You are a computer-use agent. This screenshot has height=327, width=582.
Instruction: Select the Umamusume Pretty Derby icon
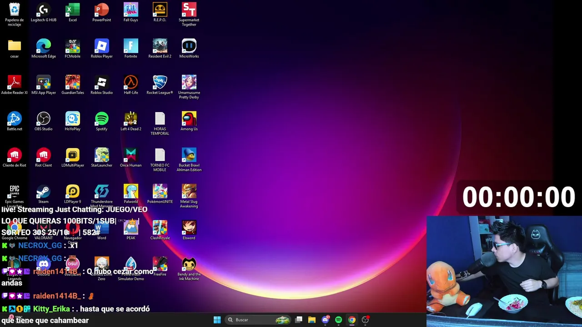189,87
